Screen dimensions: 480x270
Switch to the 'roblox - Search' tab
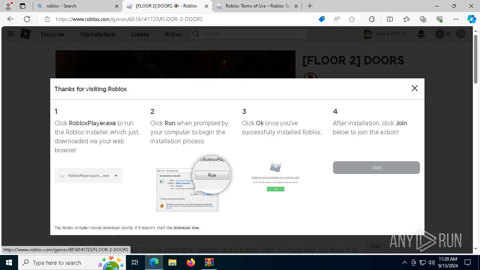[x=77, y=6]
